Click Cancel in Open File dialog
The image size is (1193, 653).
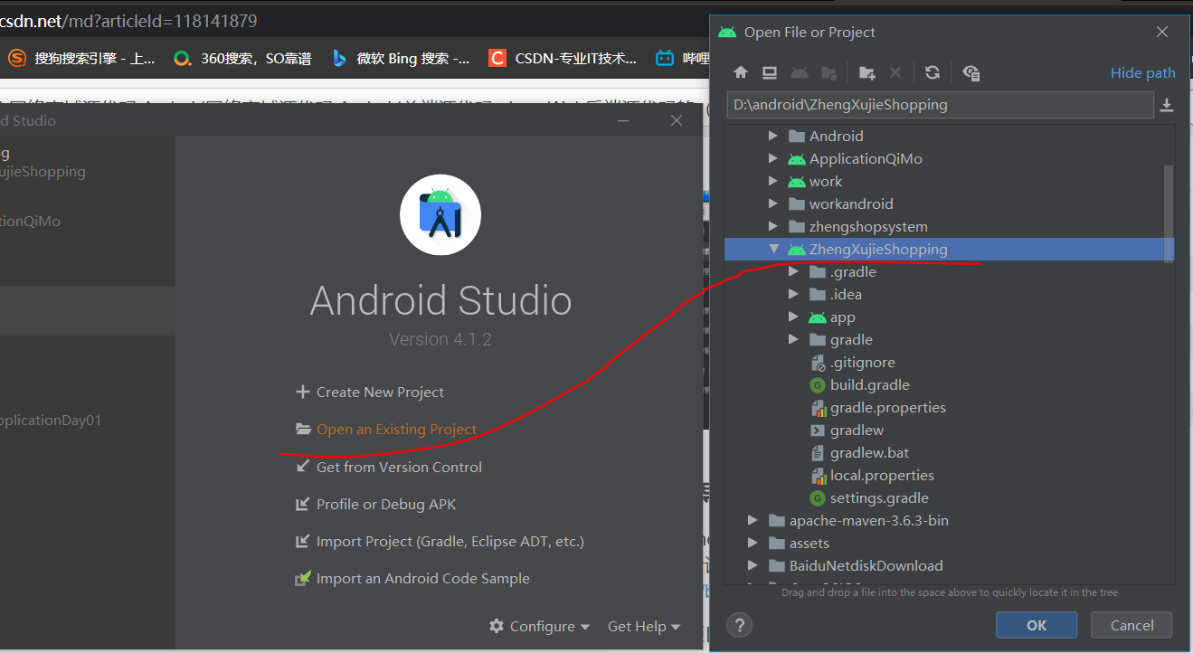[1131, 625]
